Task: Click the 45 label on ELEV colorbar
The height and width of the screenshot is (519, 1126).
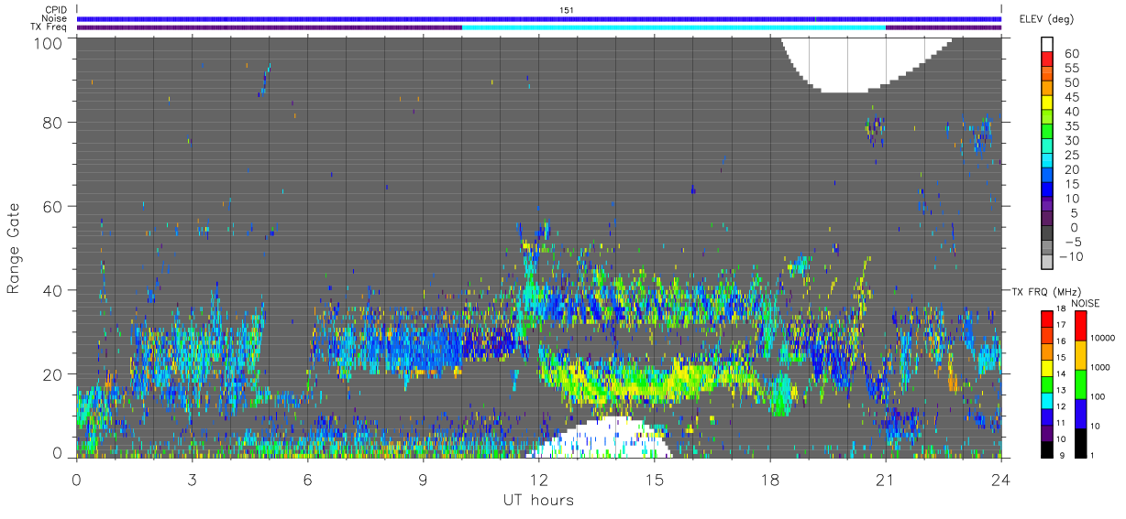Action: pos(1073,97)
